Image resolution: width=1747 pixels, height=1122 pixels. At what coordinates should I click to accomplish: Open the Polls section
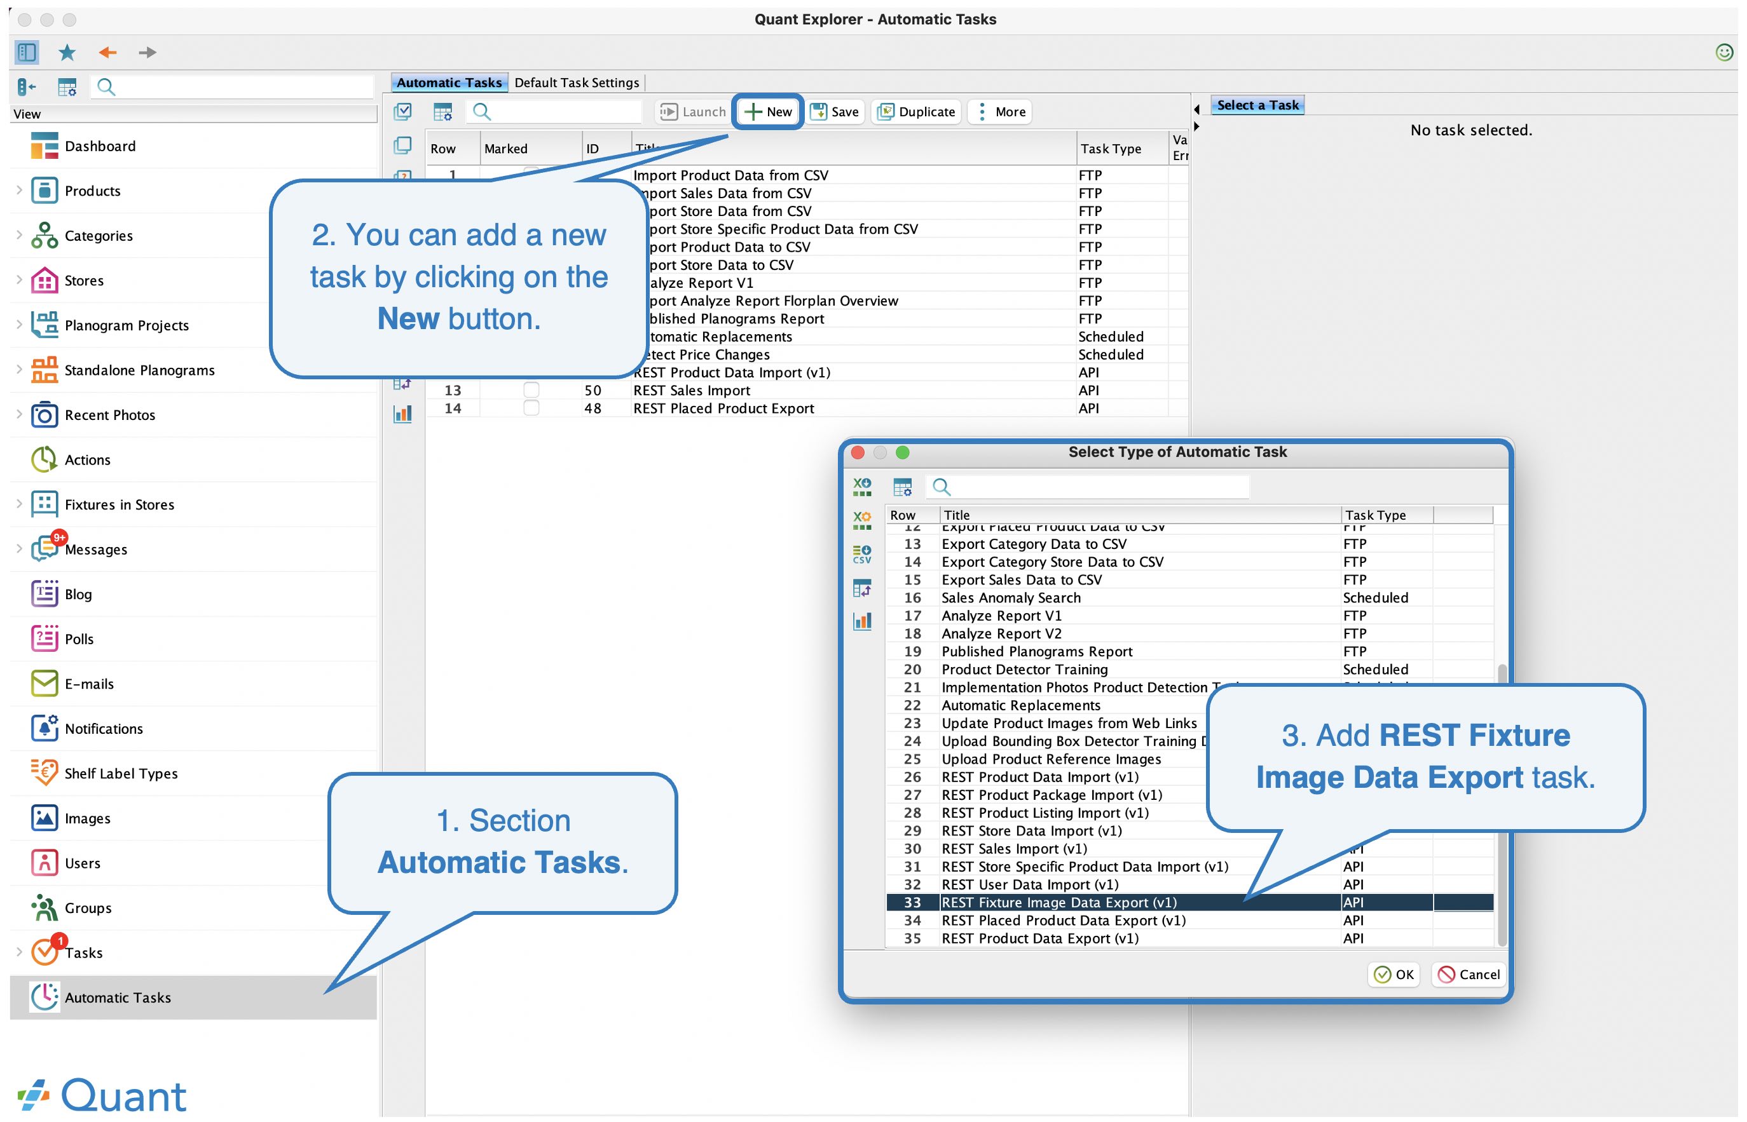79,639
